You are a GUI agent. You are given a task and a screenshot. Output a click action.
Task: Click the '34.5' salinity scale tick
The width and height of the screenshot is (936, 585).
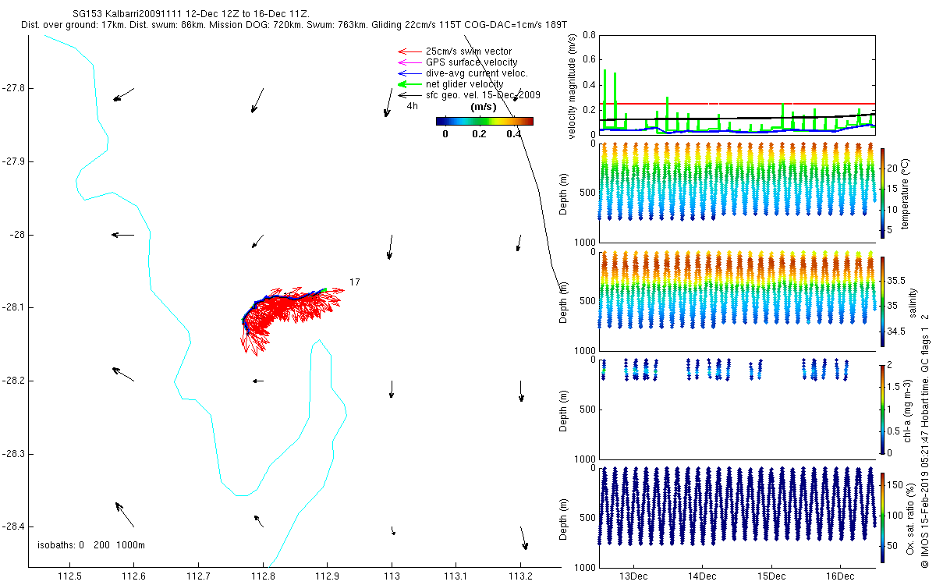(x=895, y=331)
